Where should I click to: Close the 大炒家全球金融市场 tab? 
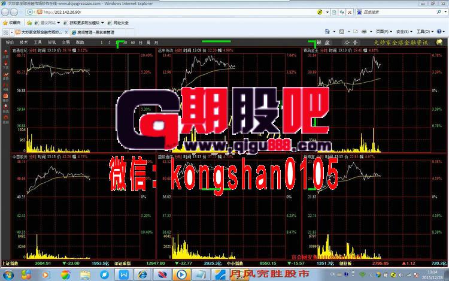point(66,32)
